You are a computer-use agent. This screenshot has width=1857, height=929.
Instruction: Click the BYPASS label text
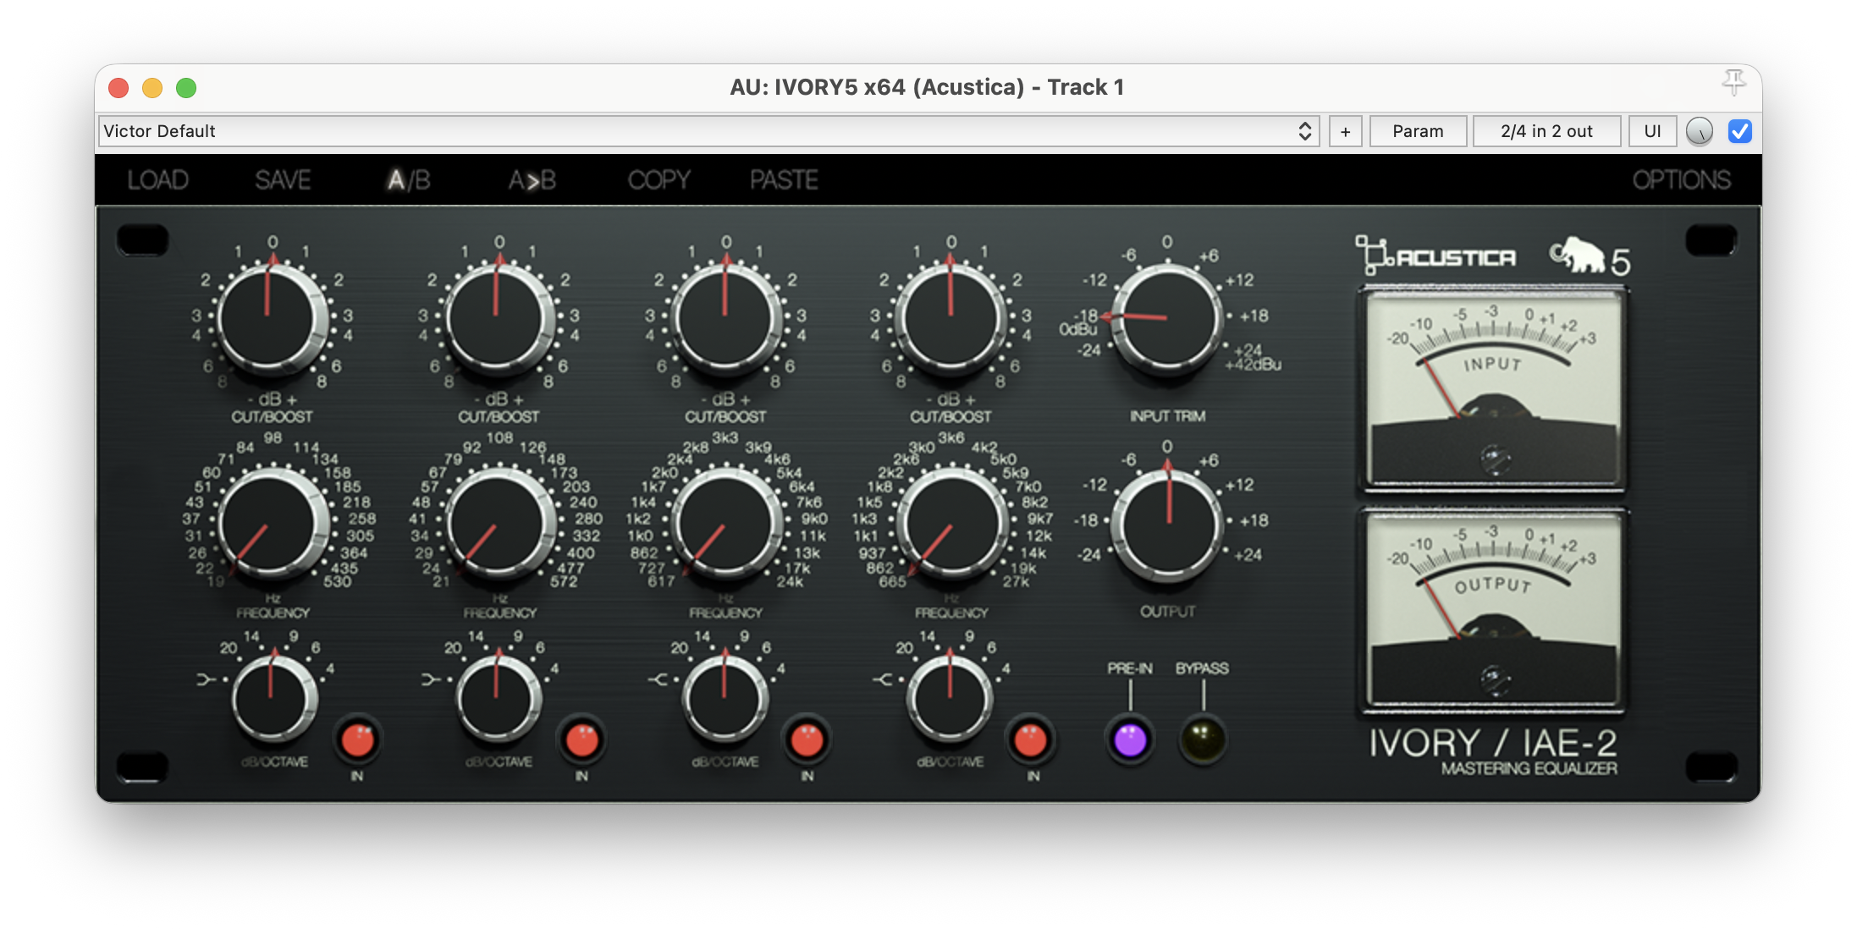pos(1202,668)
